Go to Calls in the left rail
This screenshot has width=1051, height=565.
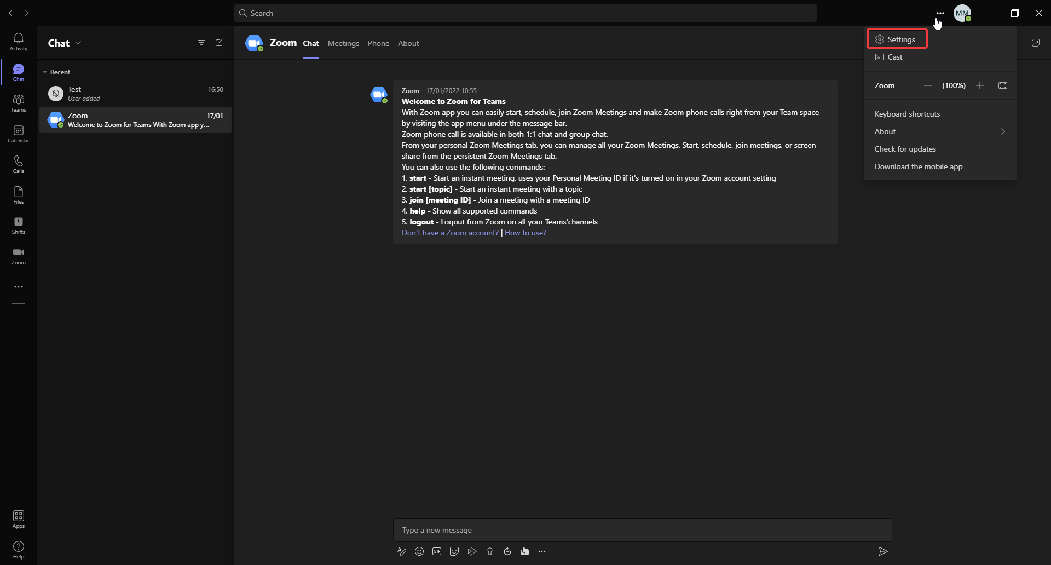click(x=19, y=164)
